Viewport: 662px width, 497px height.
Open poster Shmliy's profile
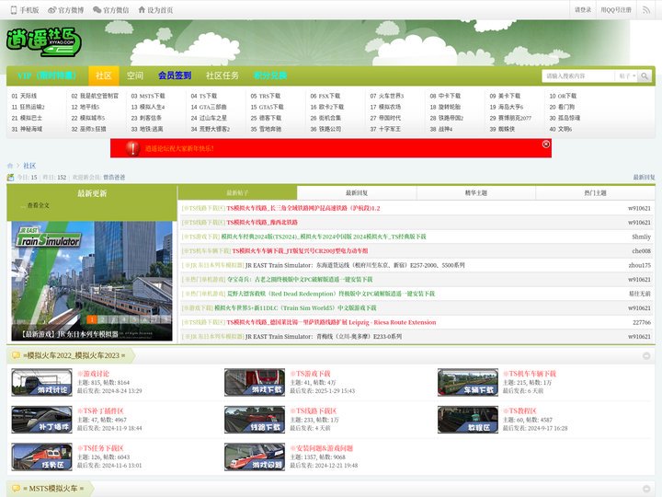point(642,237)
